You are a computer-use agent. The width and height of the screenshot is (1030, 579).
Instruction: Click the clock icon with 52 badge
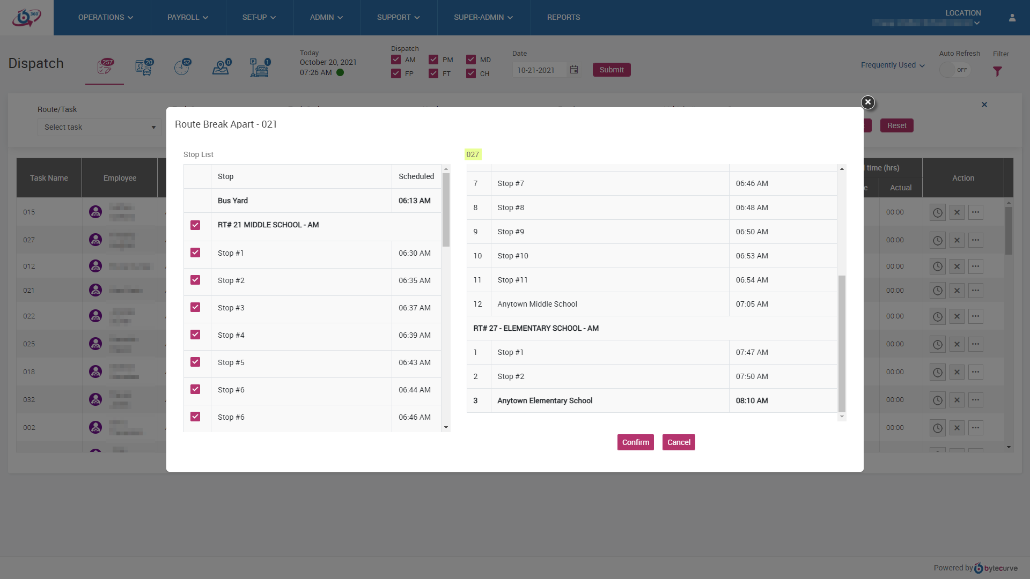(x=182, y=67)
